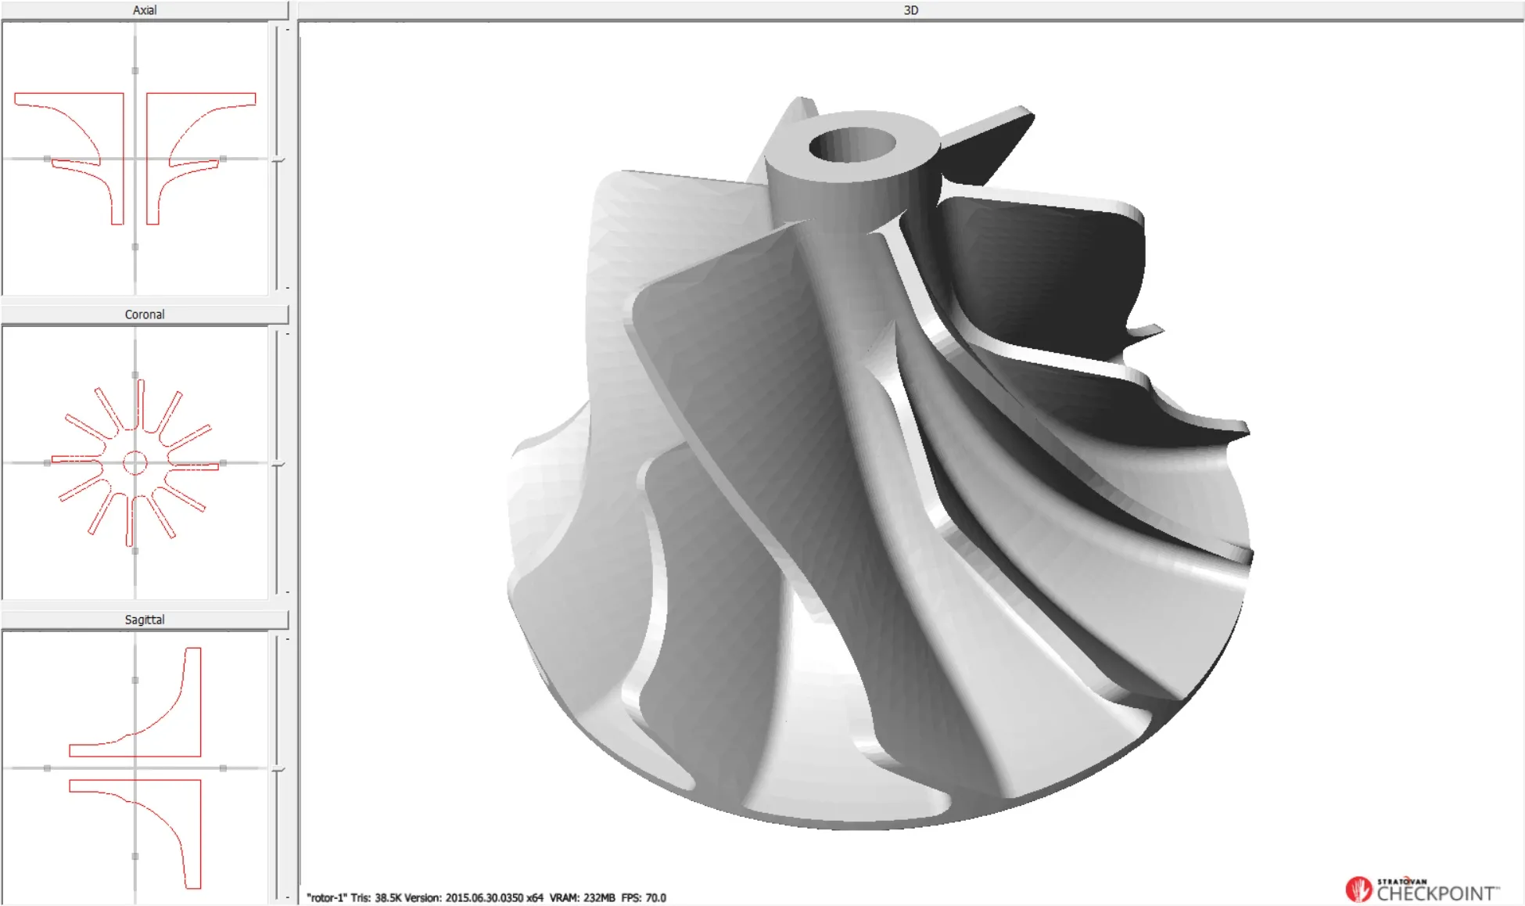
Task: Click the Sagittal view slice slider handle
Action: [278, 769]
